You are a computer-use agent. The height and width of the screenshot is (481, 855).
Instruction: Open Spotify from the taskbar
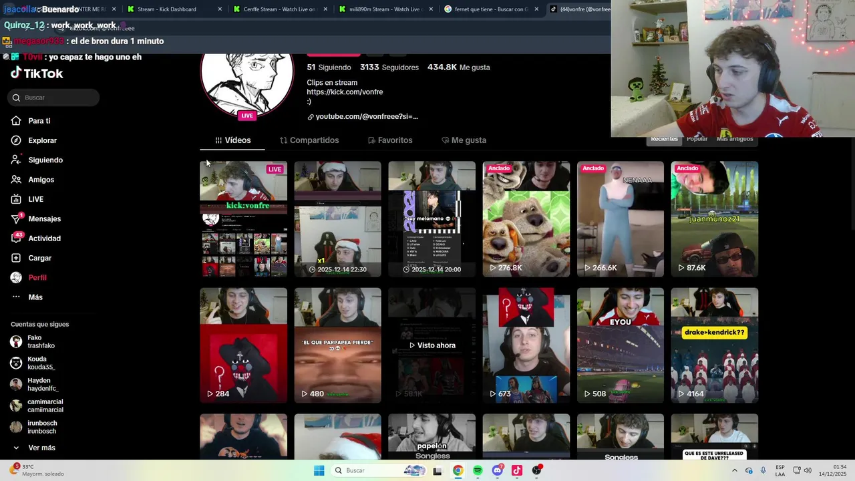click(x=478, y=470)
